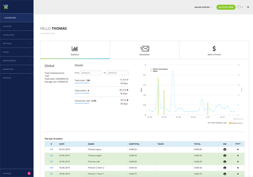
Task: Click the pink support badge icon
Action: pos(29,173)
